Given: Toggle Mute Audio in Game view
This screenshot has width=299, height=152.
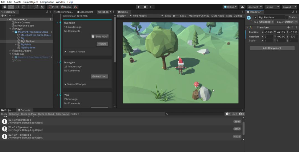Looking at the screenshot, I should tap(218, 16).
